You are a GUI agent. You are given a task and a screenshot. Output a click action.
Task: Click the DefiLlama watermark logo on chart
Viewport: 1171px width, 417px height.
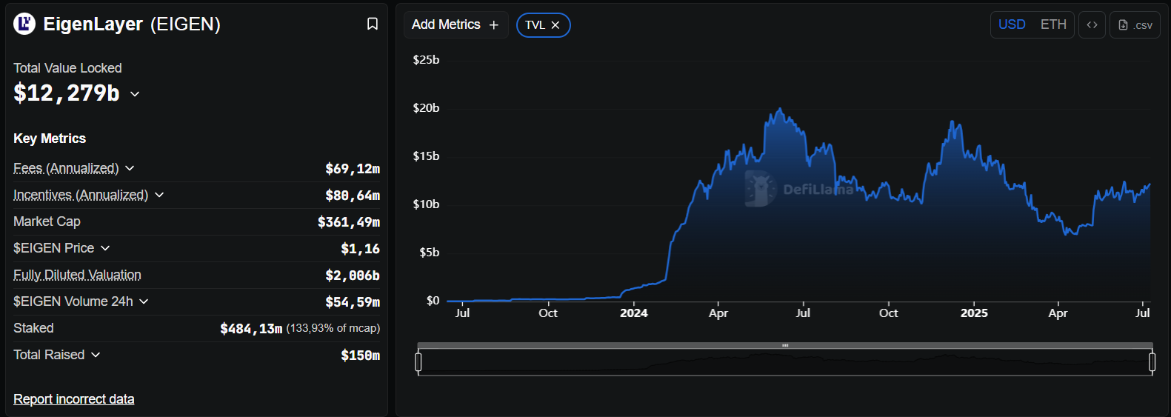point(759,189)
